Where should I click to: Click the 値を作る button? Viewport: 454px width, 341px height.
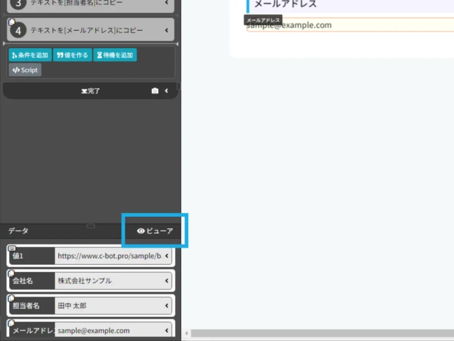(x=72, y=55)
